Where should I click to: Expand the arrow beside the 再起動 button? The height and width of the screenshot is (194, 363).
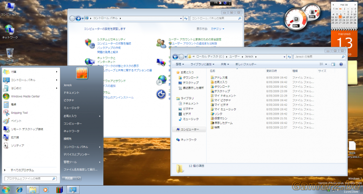point(79,179)
